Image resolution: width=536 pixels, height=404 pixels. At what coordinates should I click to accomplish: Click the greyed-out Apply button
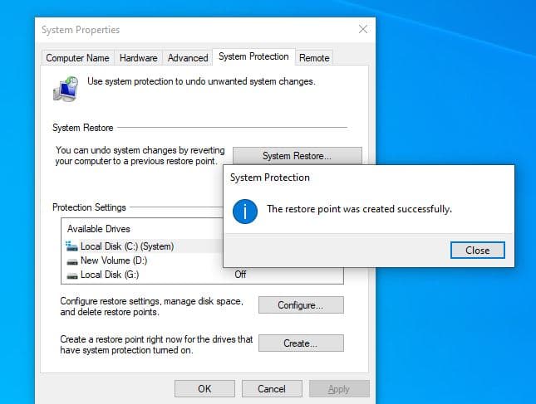339,388
